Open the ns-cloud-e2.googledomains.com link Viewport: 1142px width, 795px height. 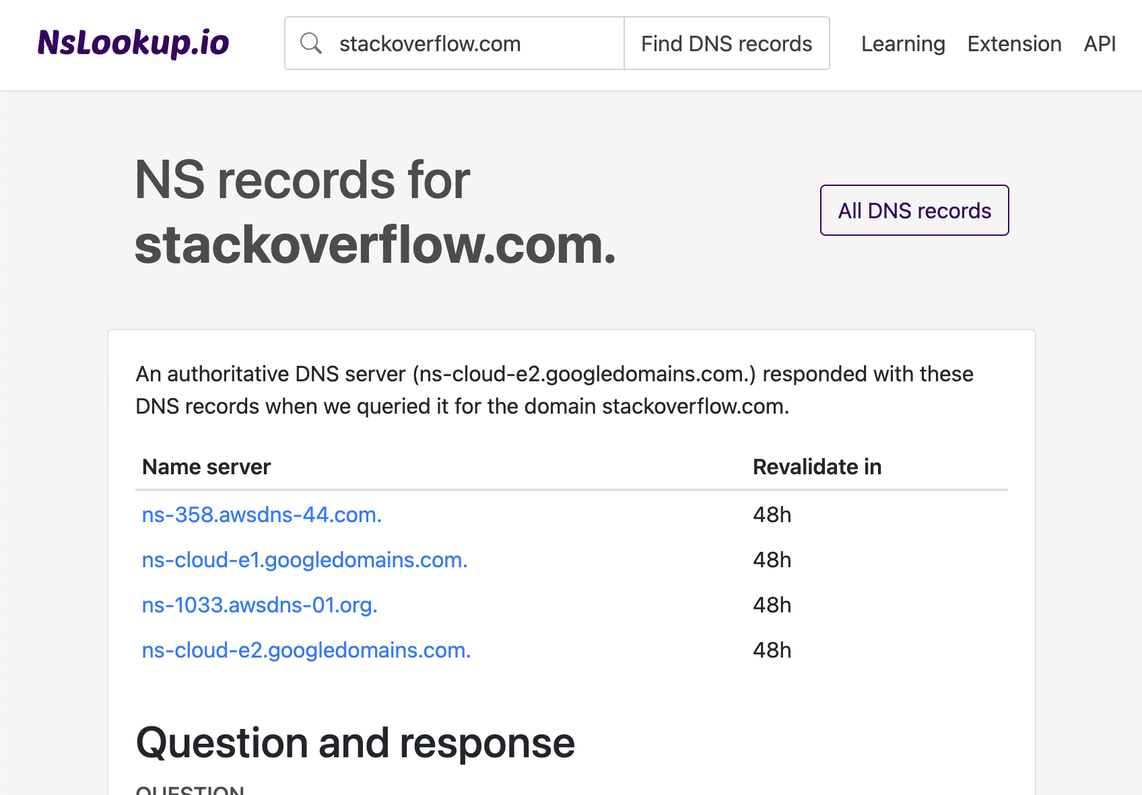pyautogui.click(x=306, y=650)
